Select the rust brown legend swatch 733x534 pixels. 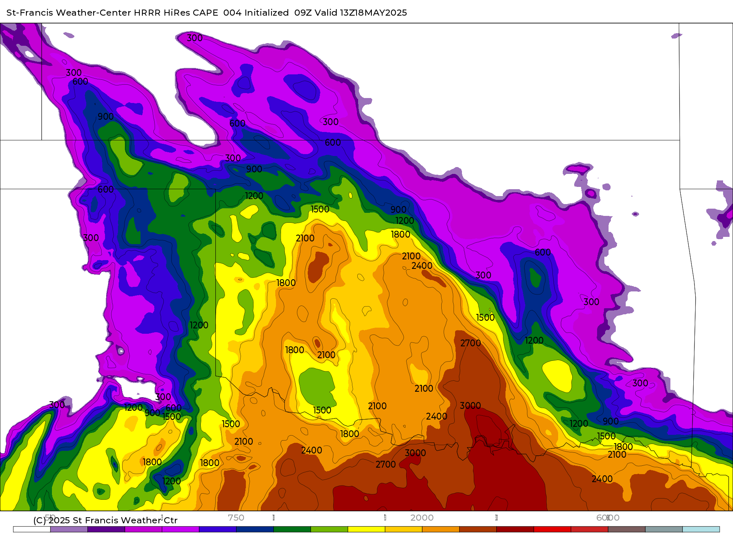478,529
